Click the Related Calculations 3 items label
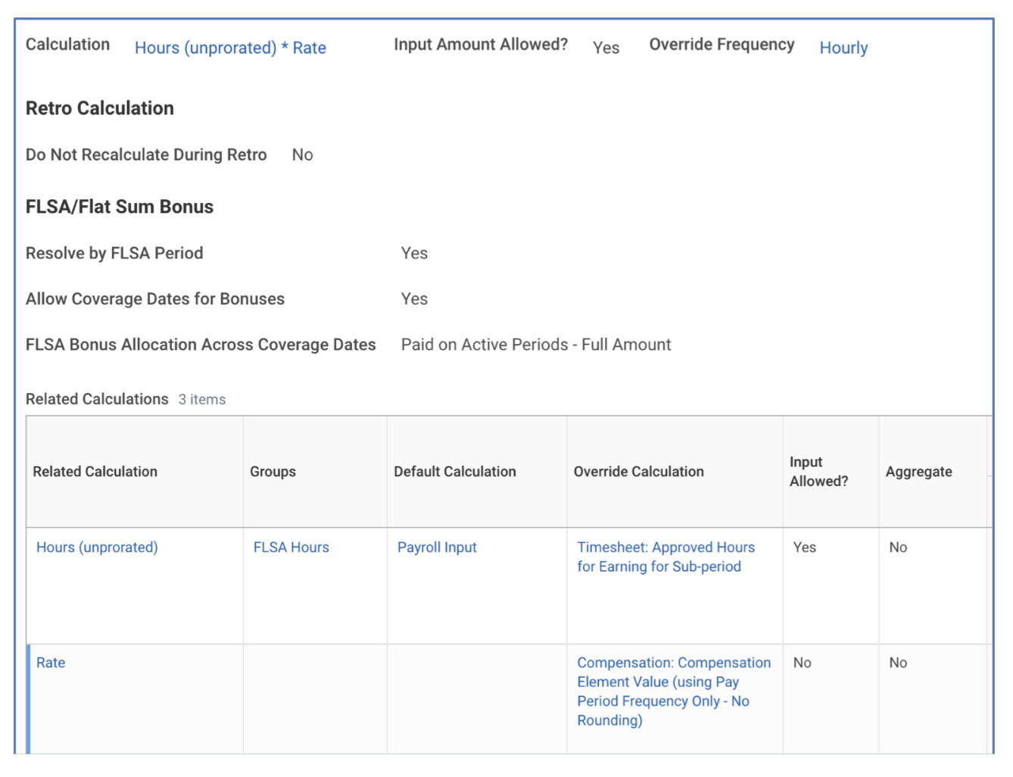This screenshot has height=777, width=1013. point(126,399)
